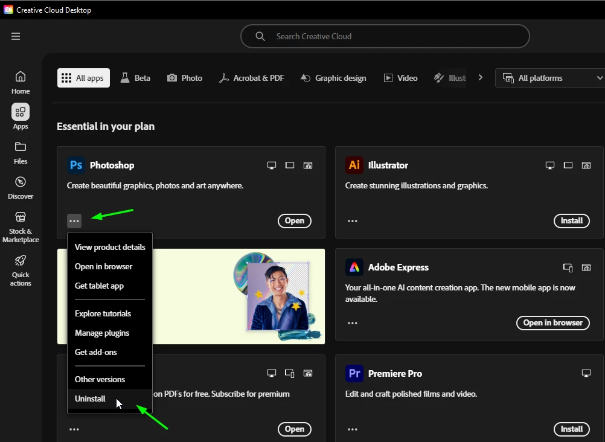Click Photoshop web platform icon

click(x=308, y=165)
